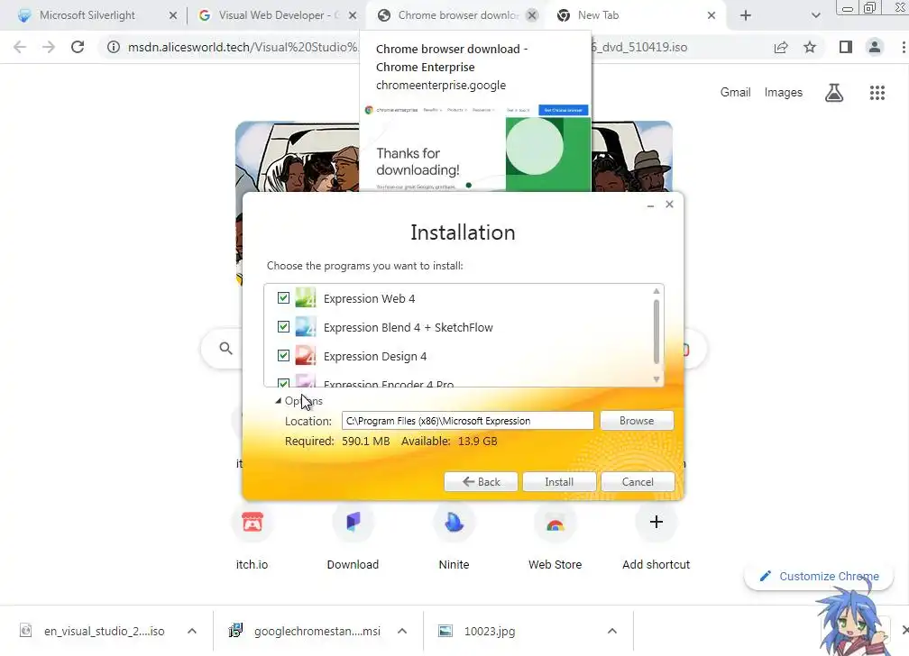Click the Expression Blend 4 program icon
The width and height of the screenshot is (909, 656).
(x=306, y=327)
